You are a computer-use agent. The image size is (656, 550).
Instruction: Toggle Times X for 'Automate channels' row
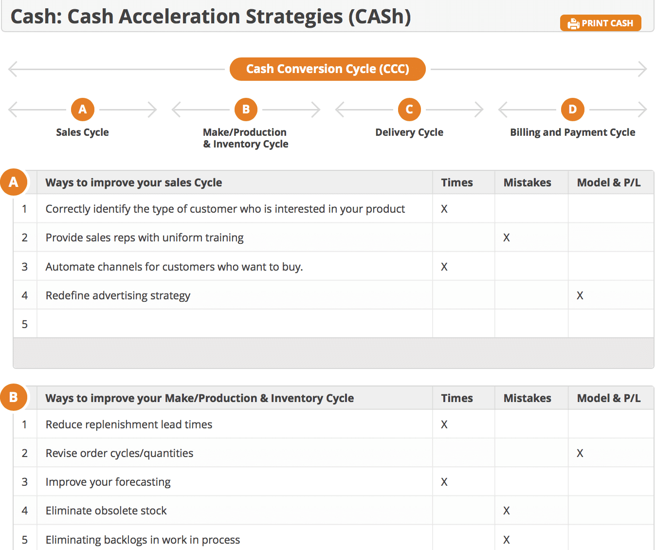pos(444,267)
